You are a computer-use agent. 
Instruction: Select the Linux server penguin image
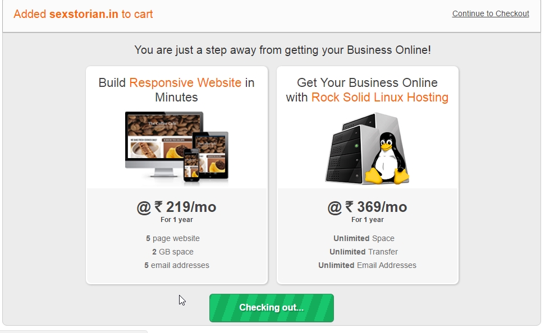(x=368, y=148)
